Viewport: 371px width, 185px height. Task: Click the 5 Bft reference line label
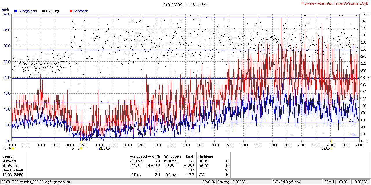click(352, 47)
